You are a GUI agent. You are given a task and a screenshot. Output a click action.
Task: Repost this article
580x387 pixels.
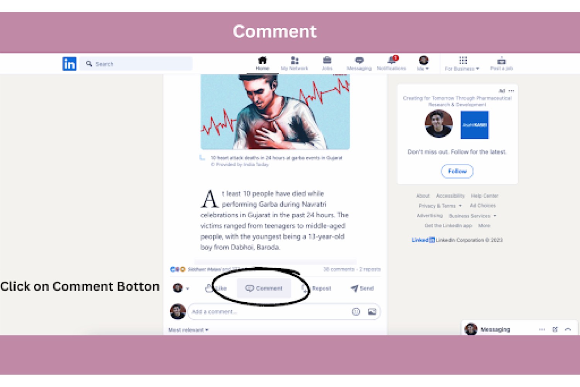pos(316,288)
